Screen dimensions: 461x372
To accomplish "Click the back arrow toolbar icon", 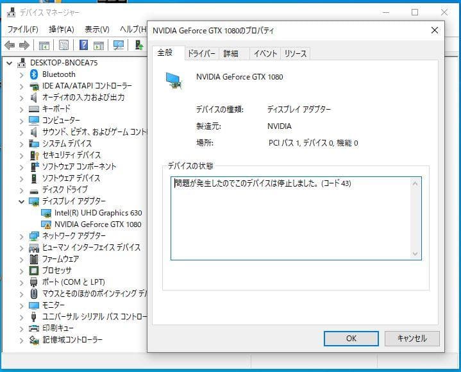I will (x=10, y=45).
